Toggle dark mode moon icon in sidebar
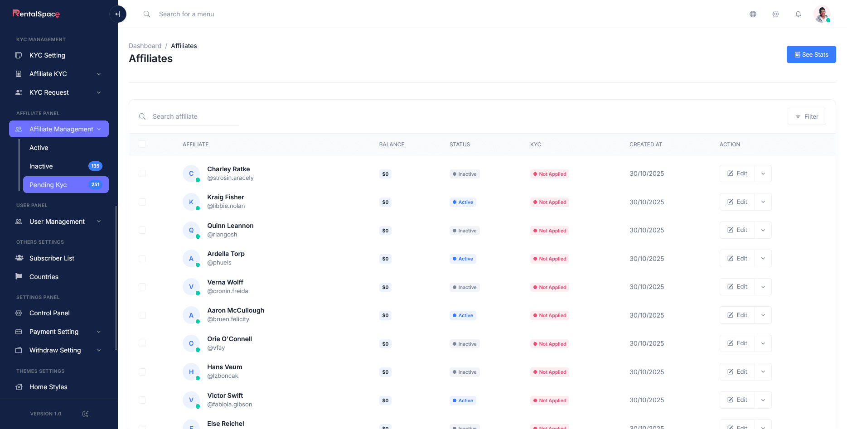Screen dimensions: 847x429 85,414
